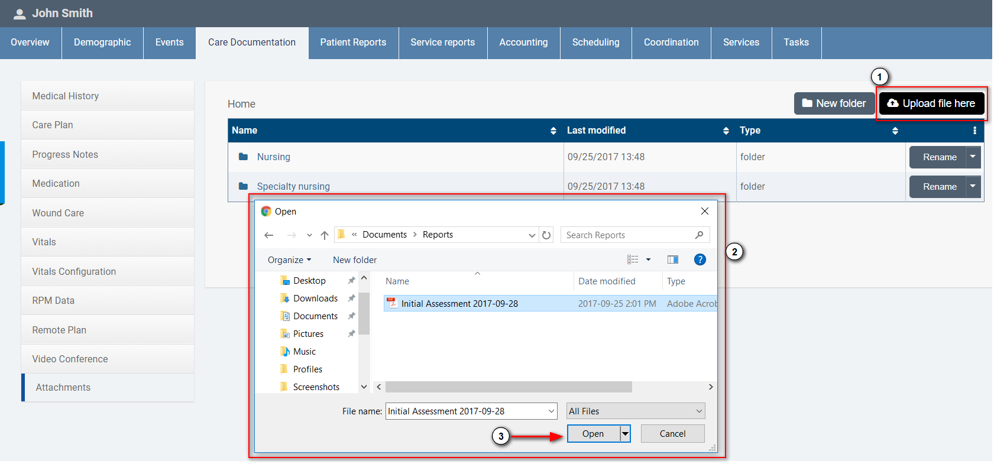This screenshot has height=464, width=994.
Task: Open the Nursing folder
Action: pyautogui.click(x=273, y=157)
